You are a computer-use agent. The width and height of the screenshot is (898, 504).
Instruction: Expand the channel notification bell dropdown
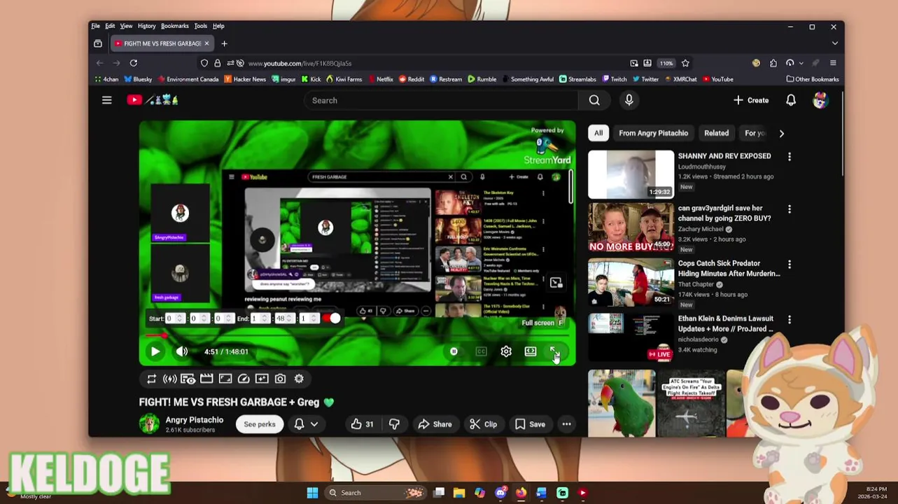(x=306, y=424)
